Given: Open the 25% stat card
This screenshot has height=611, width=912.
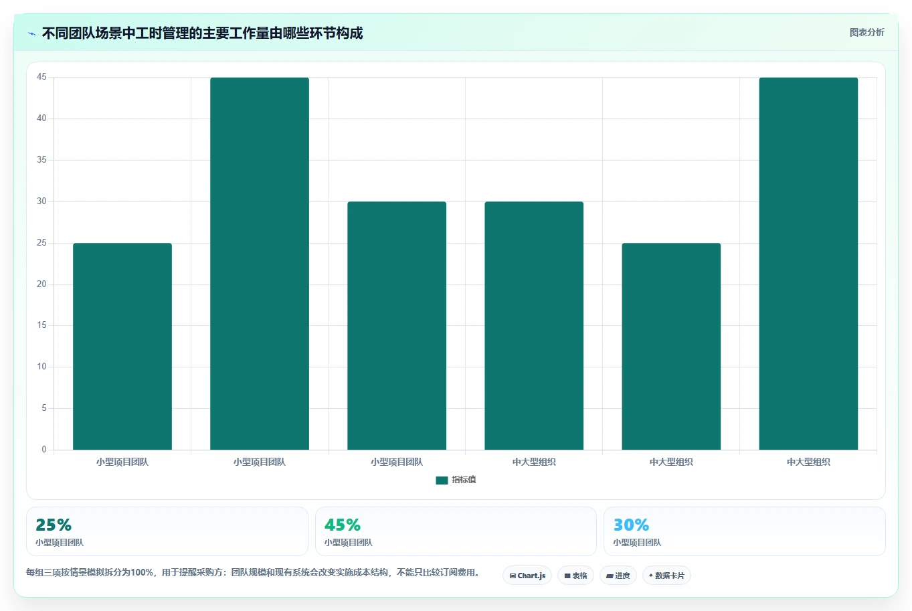Looking at the screenshot, I should coord(167,531).
